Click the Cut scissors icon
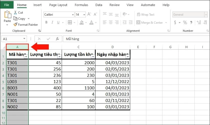The width and height of the screenshot is (210, 125). tap(15, 12)
